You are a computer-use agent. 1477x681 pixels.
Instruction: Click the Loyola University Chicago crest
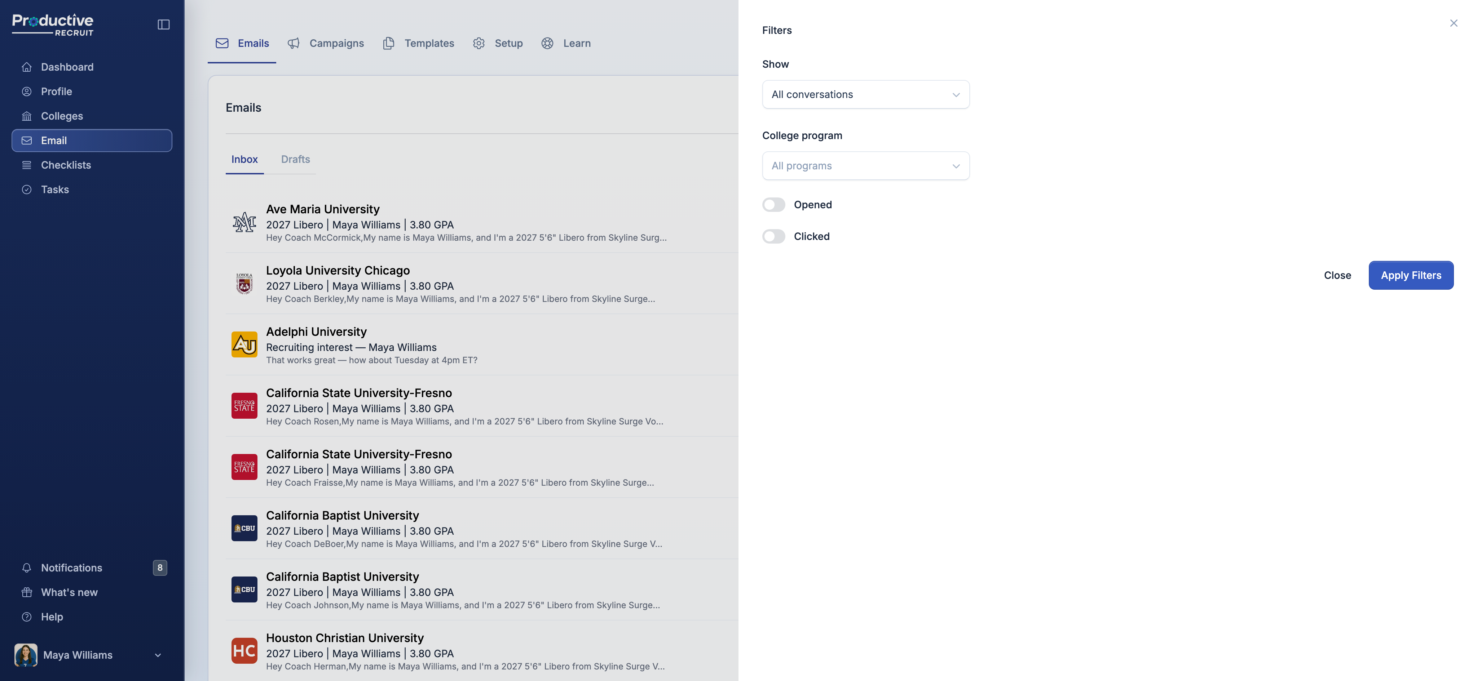coord(244,284)
